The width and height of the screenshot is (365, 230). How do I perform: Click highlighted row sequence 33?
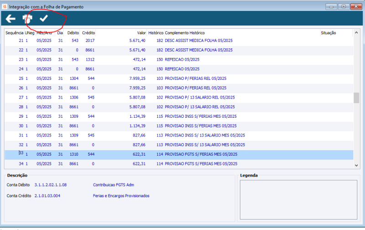pyautogui.click(x=179, y=154)
